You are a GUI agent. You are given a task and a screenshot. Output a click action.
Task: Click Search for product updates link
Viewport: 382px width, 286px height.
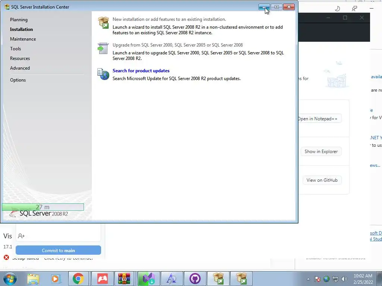141,71
